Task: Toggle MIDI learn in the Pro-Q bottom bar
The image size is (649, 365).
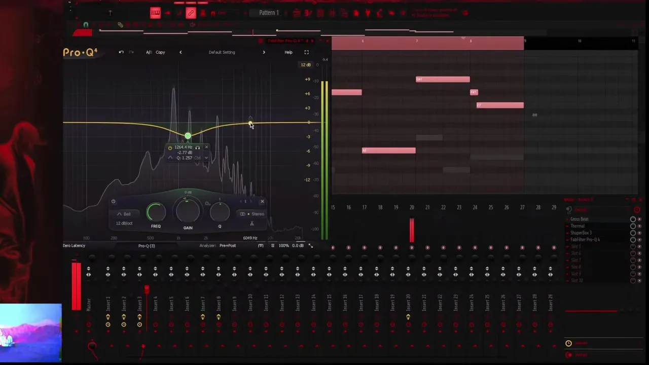Action: 261,246
